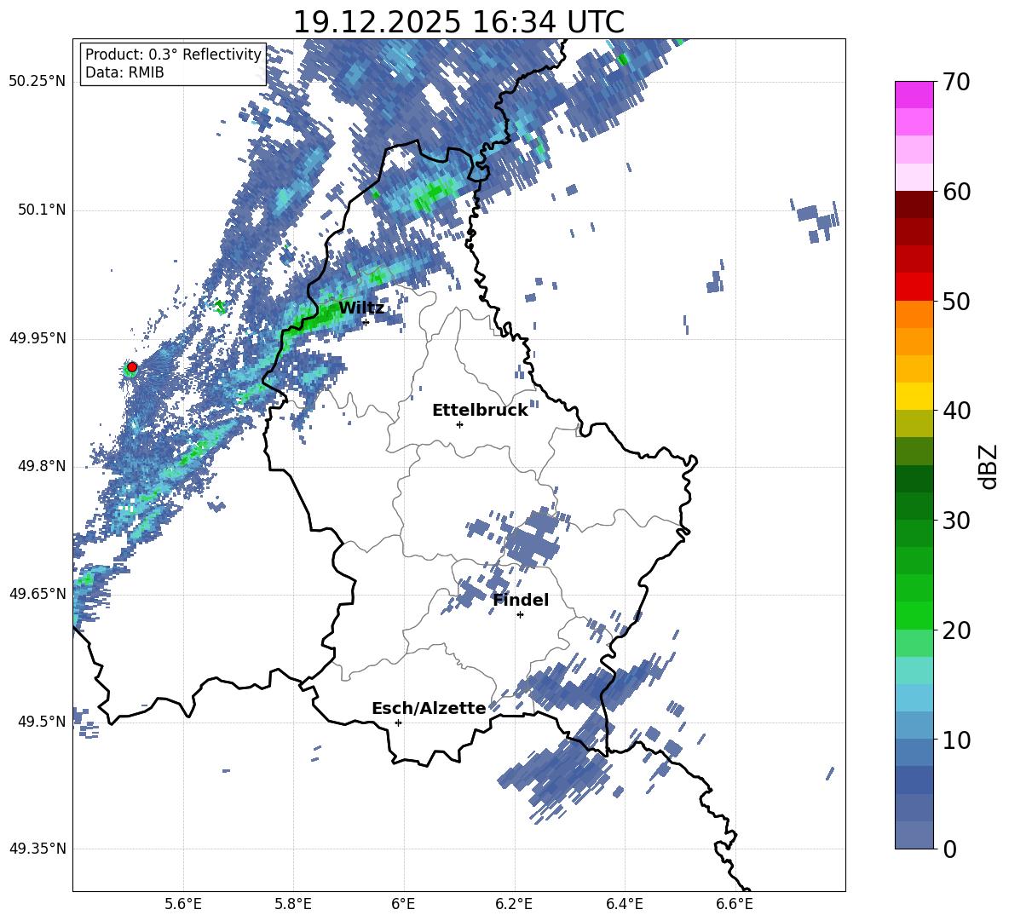
Task: Click the 6.4°E longitude label
Action: [624, 905]
